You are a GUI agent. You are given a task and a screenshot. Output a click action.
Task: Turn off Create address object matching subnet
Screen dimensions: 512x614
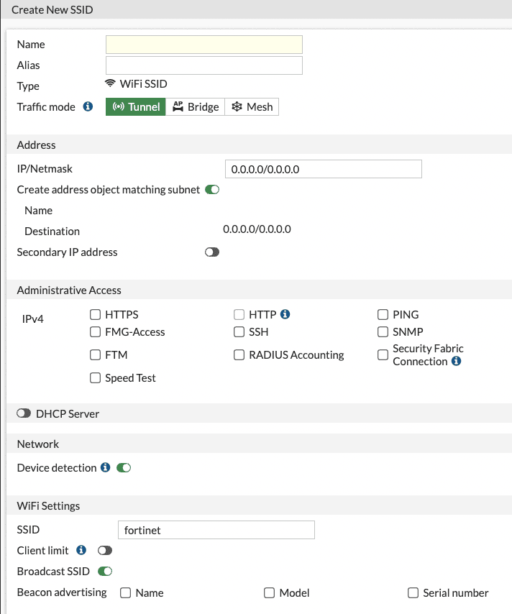pyautogui.click(x=211, y=190)
